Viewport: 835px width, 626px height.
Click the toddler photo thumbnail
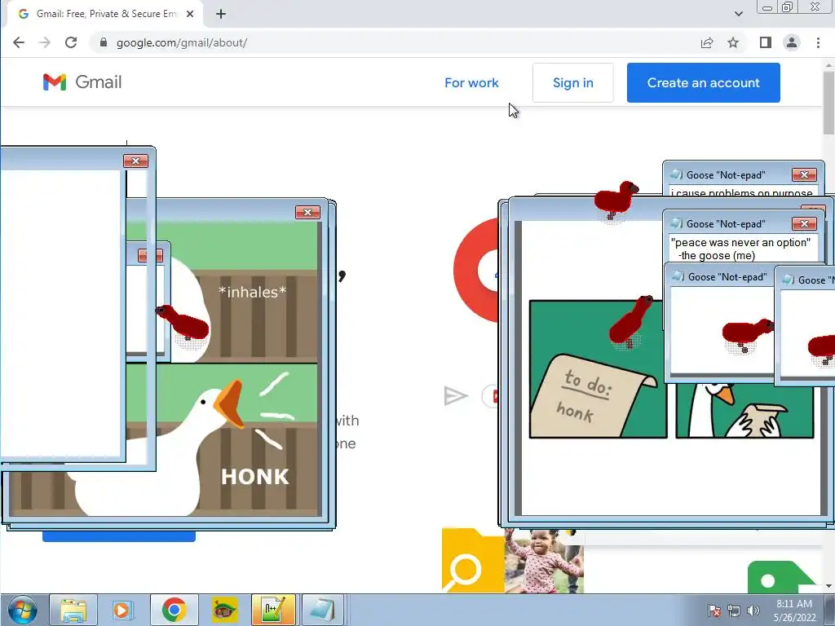(544, 561)
